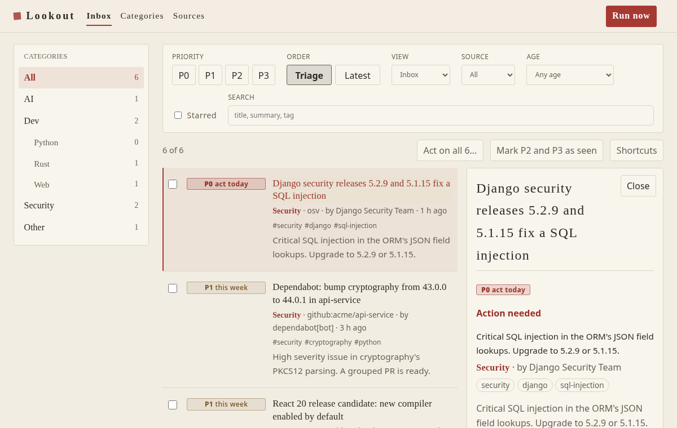Click #python tag in Dependabot row
The width and height of the screenshot is (677, 428).
click(x=368, y=342)
